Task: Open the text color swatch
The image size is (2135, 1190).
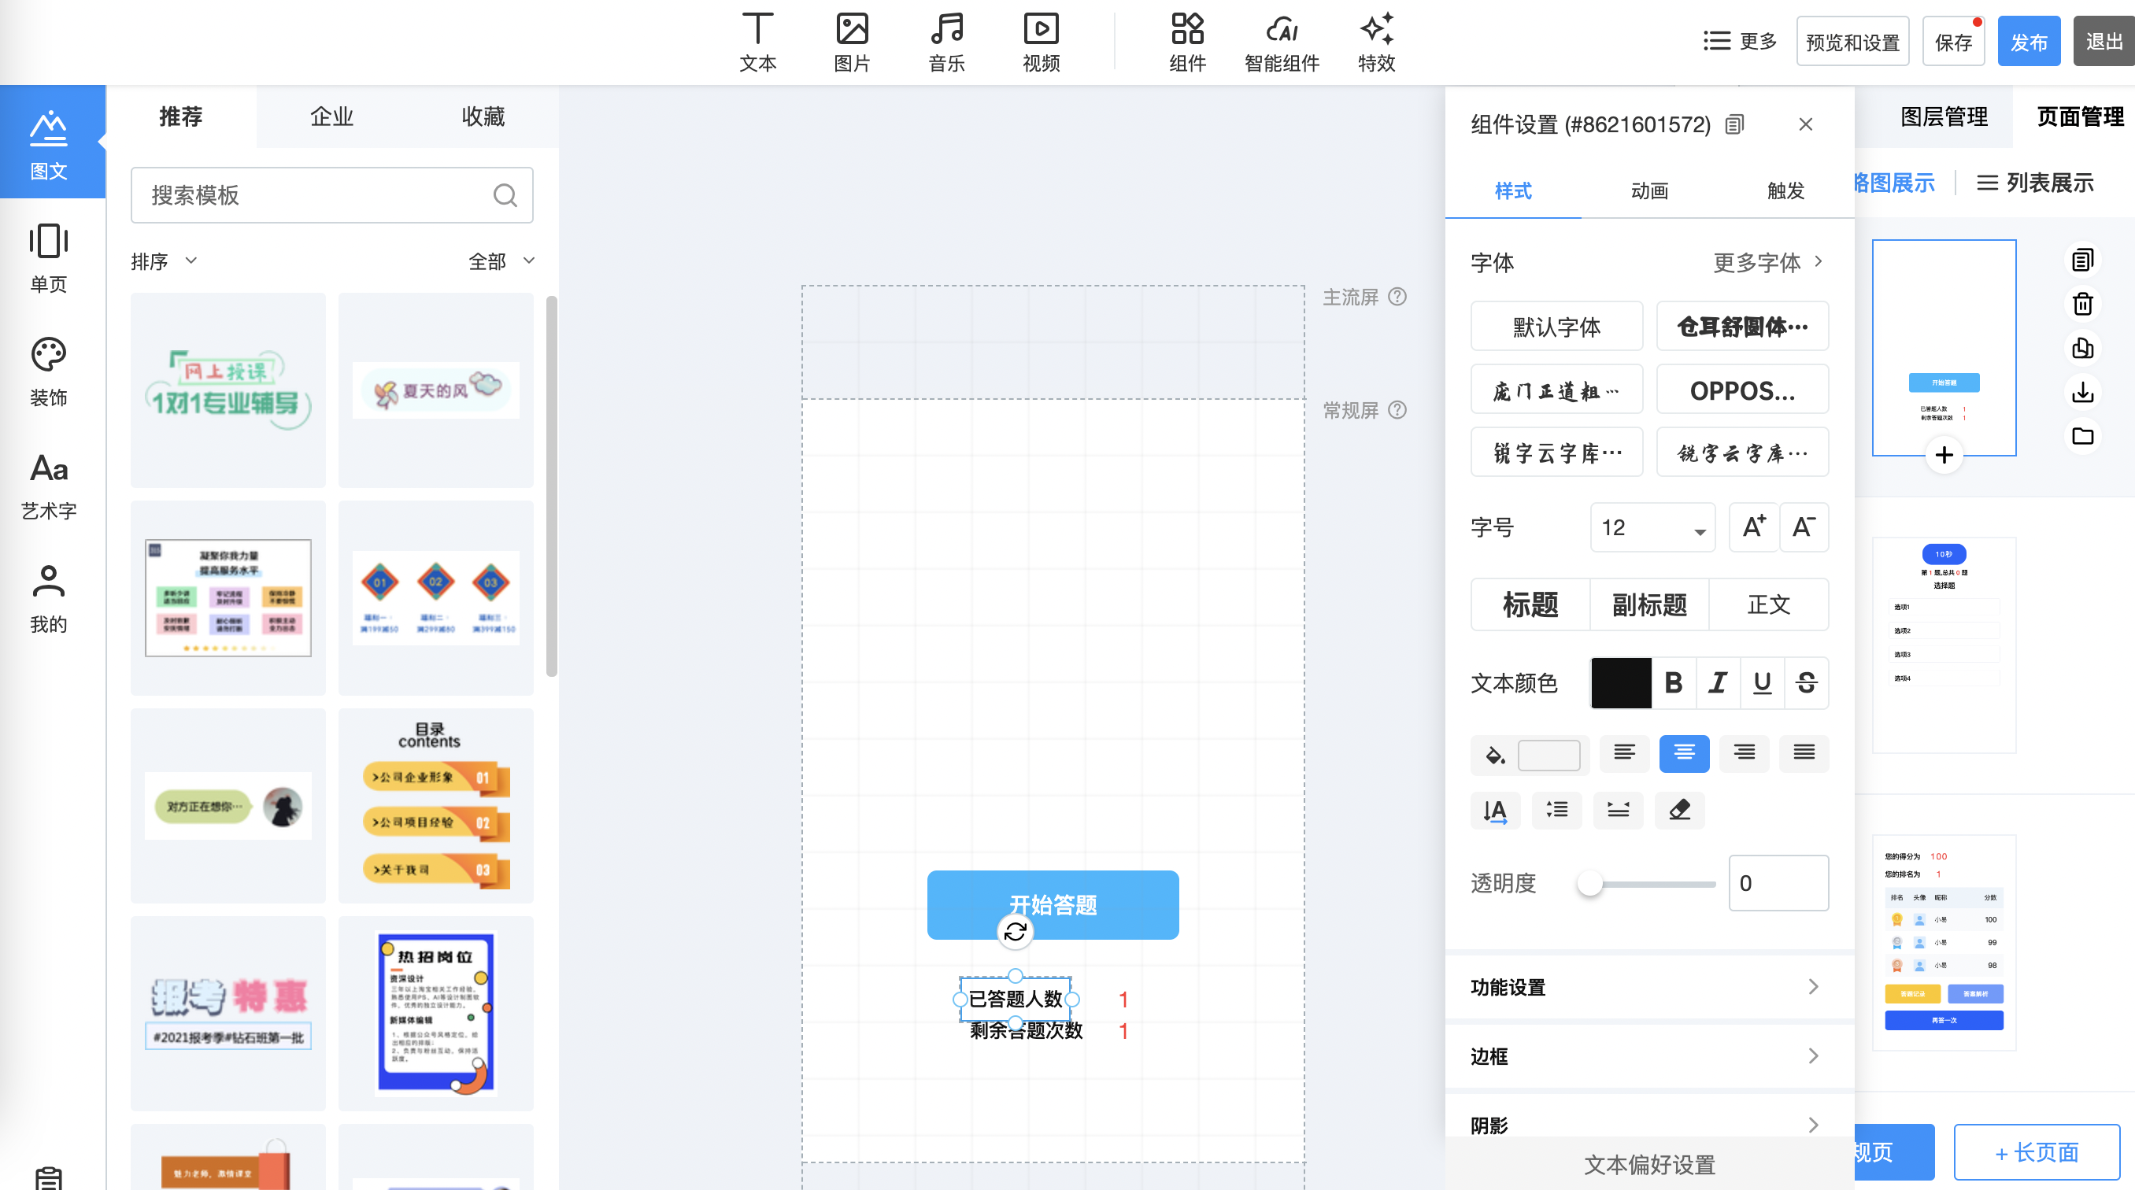Action: [x=1620, y=683]
